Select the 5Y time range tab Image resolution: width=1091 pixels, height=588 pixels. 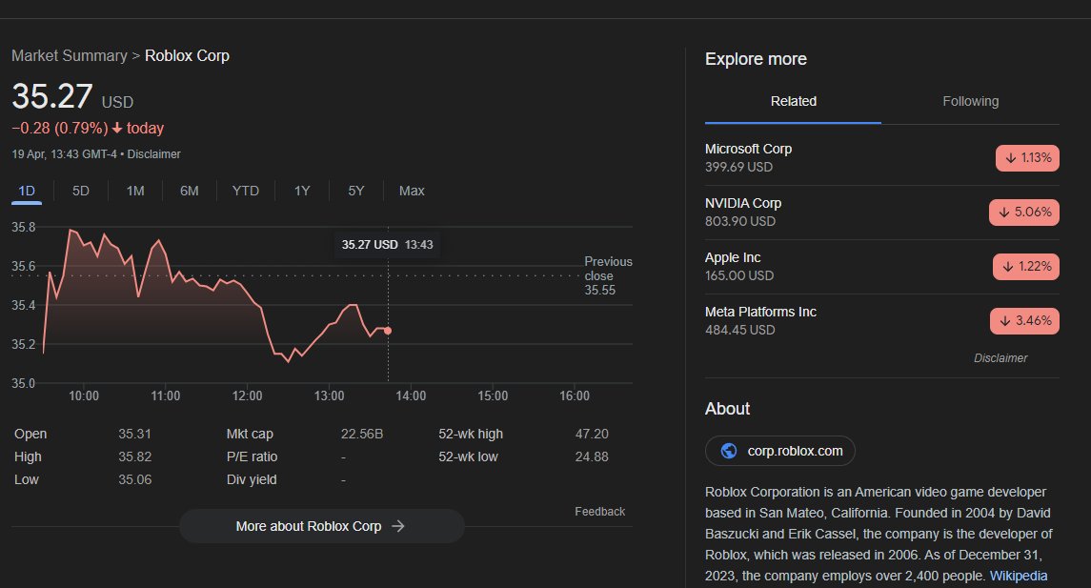pos(356,191)
